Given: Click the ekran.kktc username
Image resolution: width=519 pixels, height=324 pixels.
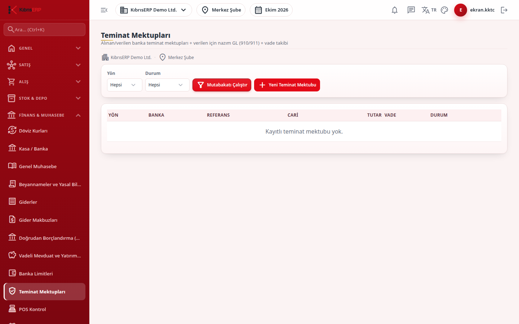Looking at the screenshot, I should coord(482,10).
